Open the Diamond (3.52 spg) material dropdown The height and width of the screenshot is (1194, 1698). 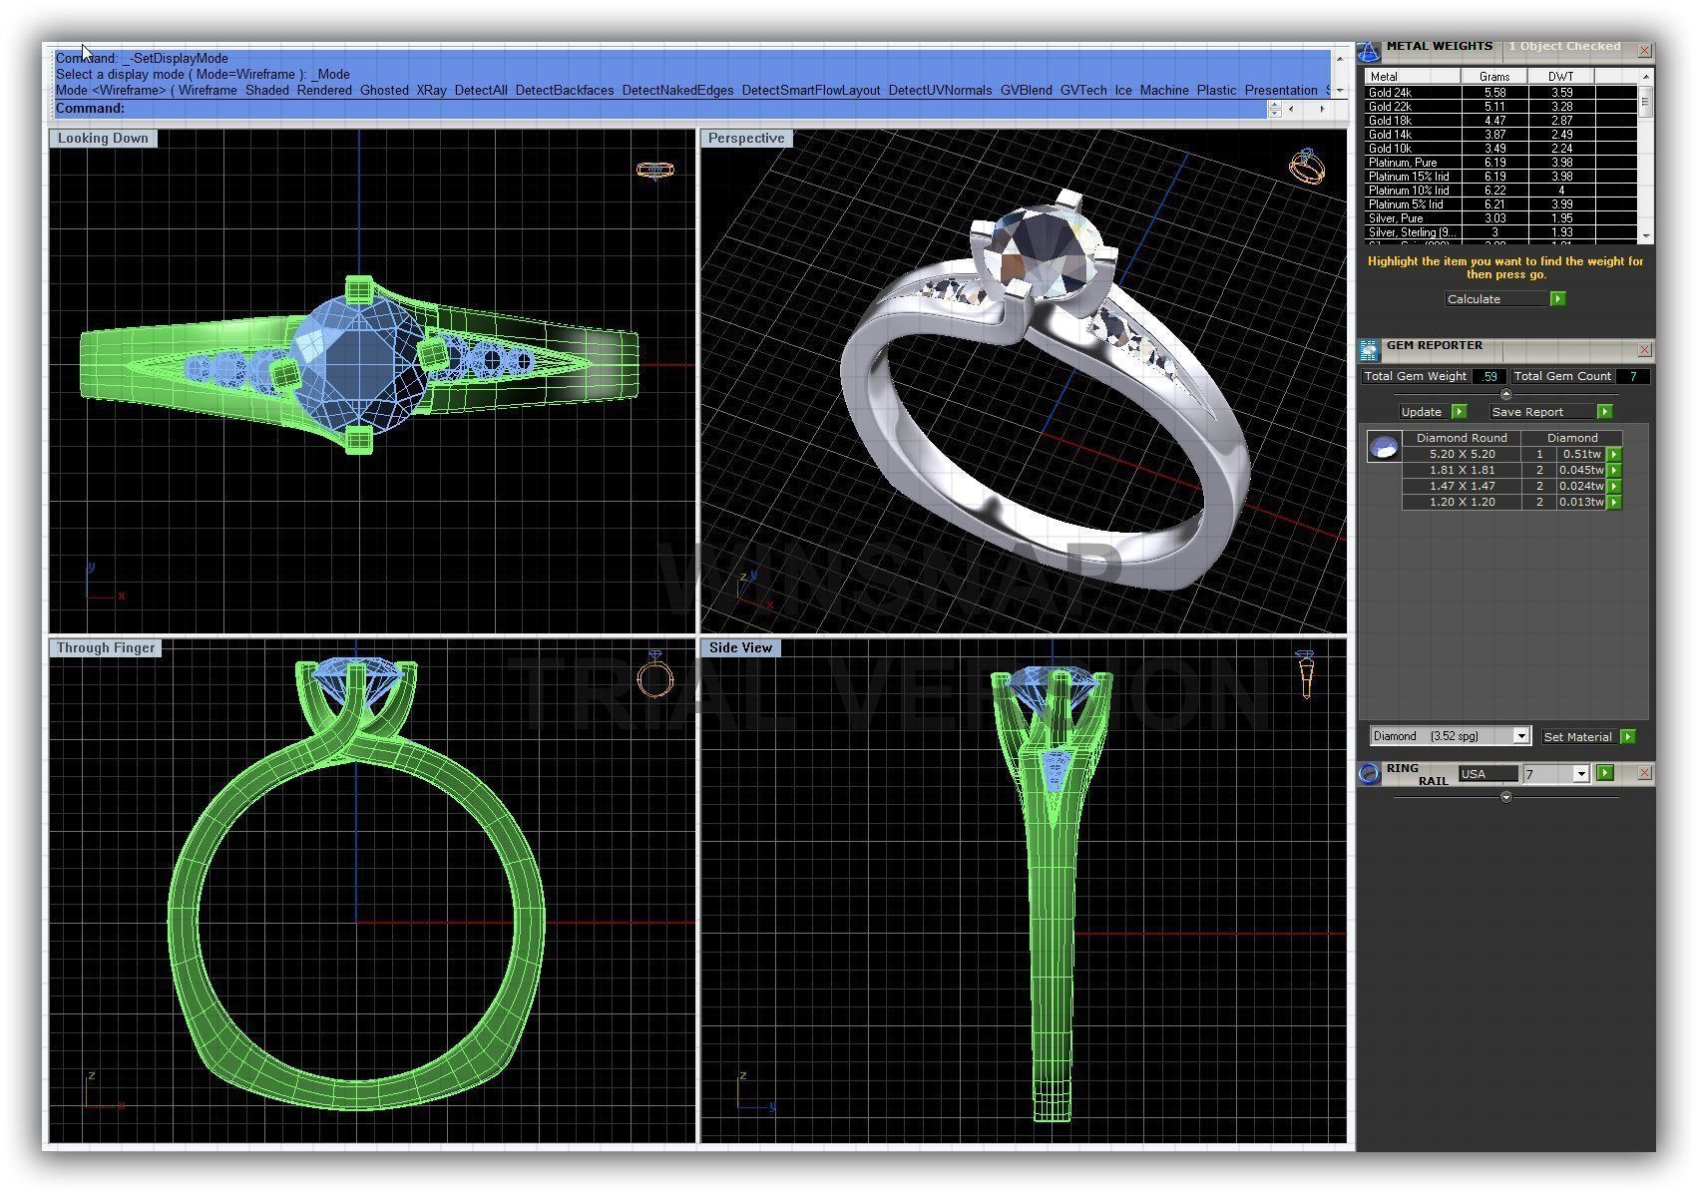[1521, 736]
